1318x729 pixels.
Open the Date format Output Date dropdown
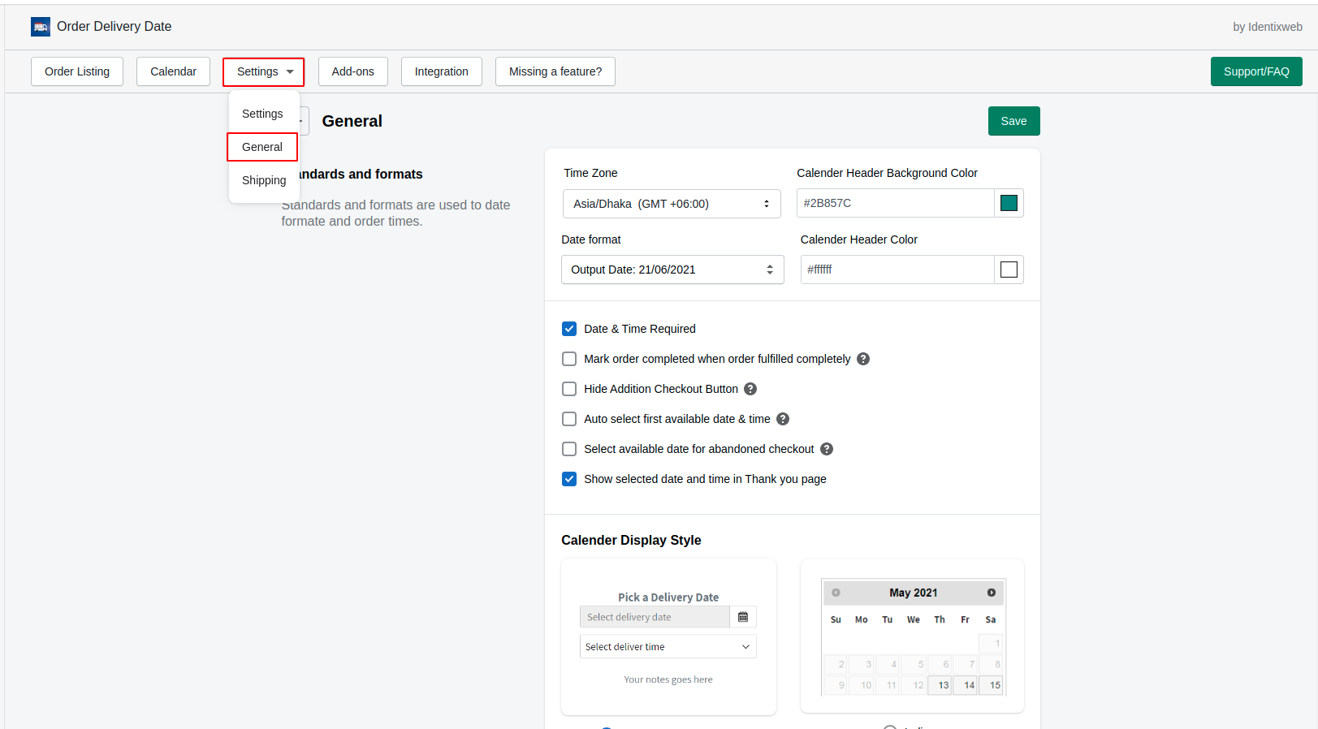pos(672,270)
